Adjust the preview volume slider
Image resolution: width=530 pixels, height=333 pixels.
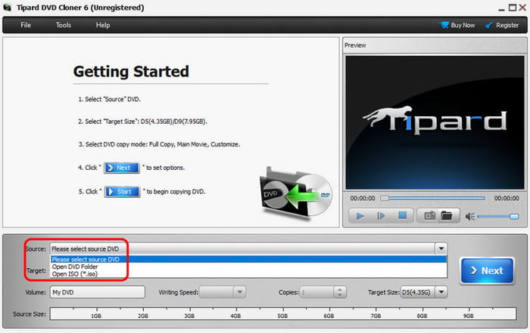498,217
